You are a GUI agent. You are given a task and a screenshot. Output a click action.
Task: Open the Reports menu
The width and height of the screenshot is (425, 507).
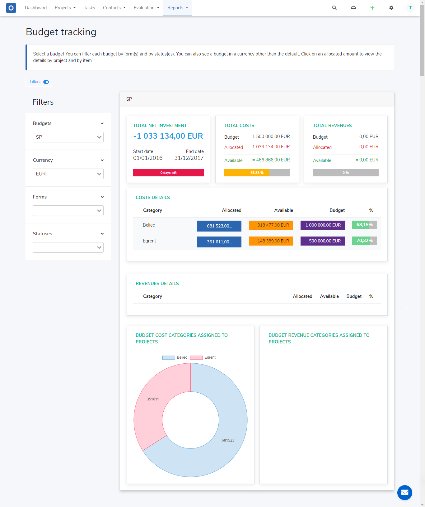177,8
